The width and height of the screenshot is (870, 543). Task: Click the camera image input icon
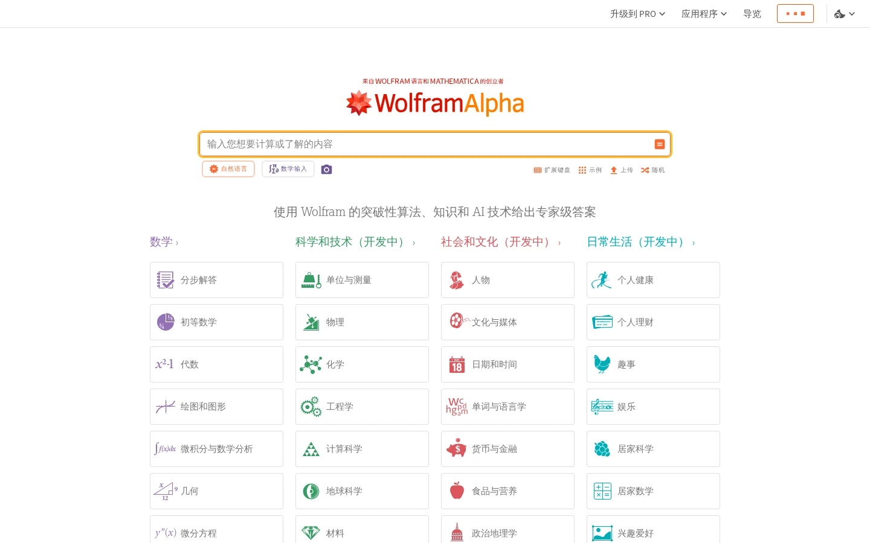click(326, 170)
